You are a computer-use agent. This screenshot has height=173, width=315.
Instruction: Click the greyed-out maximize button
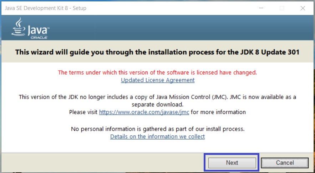click(x=282, y=8)
